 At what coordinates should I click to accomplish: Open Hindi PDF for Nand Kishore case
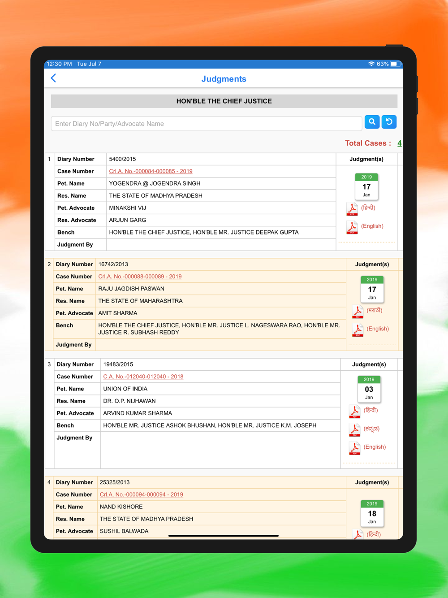(x=366, y=534)
